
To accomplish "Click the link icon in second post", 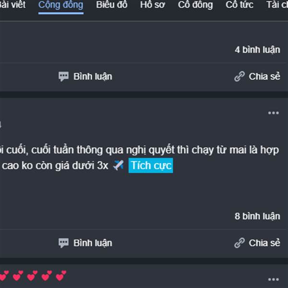I will click(x=240, y=243).
